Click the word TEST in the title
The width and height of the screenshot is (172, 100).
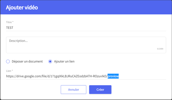[x=10, y=28]
